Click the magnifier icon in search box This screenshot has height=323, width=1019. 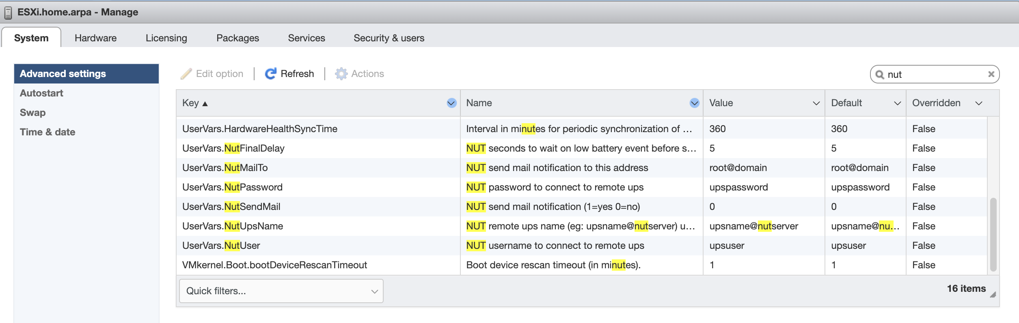click(x=880, y=75)
